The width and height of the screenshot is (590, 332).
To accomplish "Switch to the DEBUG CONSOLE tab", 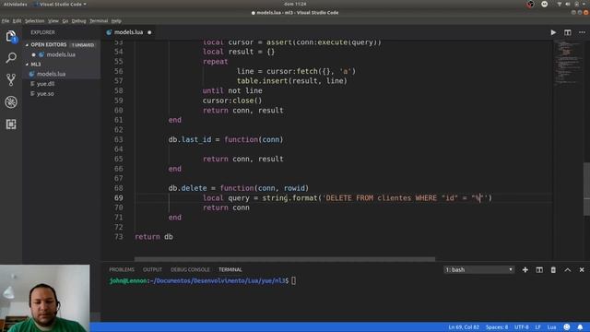I will point(190,270).
